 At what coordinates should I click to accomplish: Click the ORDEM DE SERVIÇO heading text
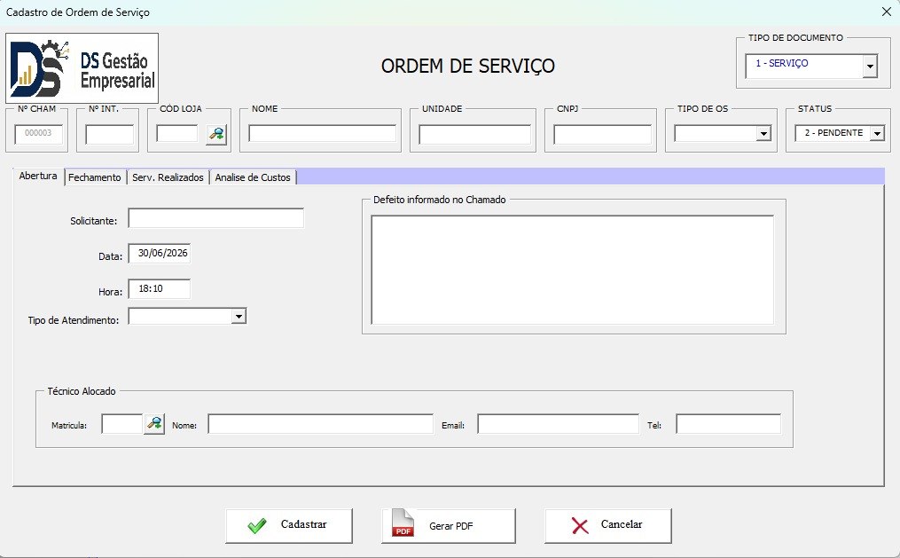pos(468,66)
